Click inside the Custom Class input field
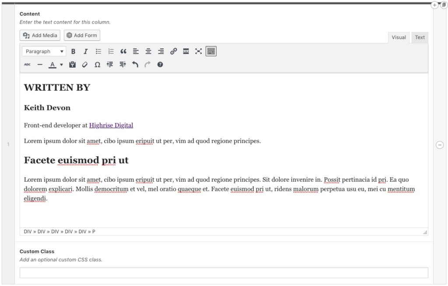Image resolution: width=448 pixels, height=286 pixels. 224,272
